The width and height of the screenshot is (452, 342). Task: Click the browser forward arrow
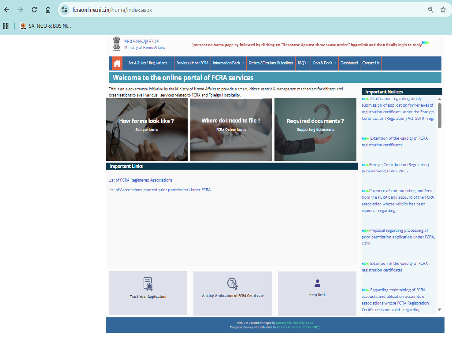pos(20,10)
